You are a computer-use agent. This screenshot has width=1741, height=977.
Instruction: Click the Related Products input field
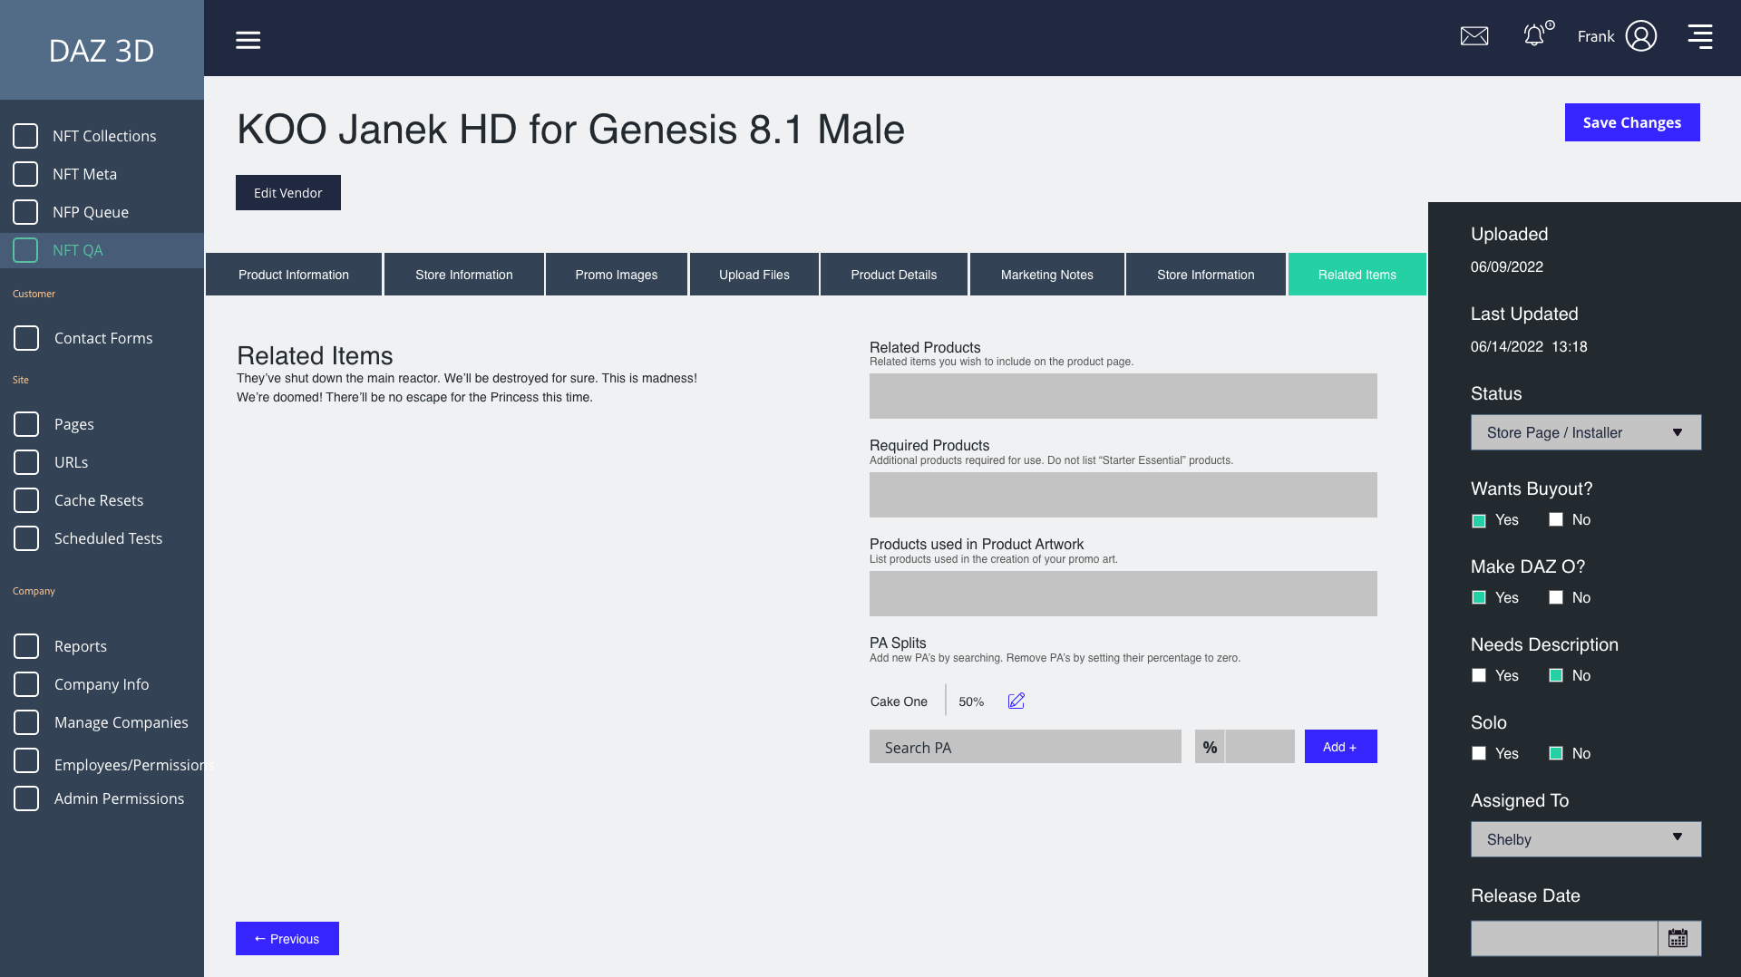pos(1123,396)
